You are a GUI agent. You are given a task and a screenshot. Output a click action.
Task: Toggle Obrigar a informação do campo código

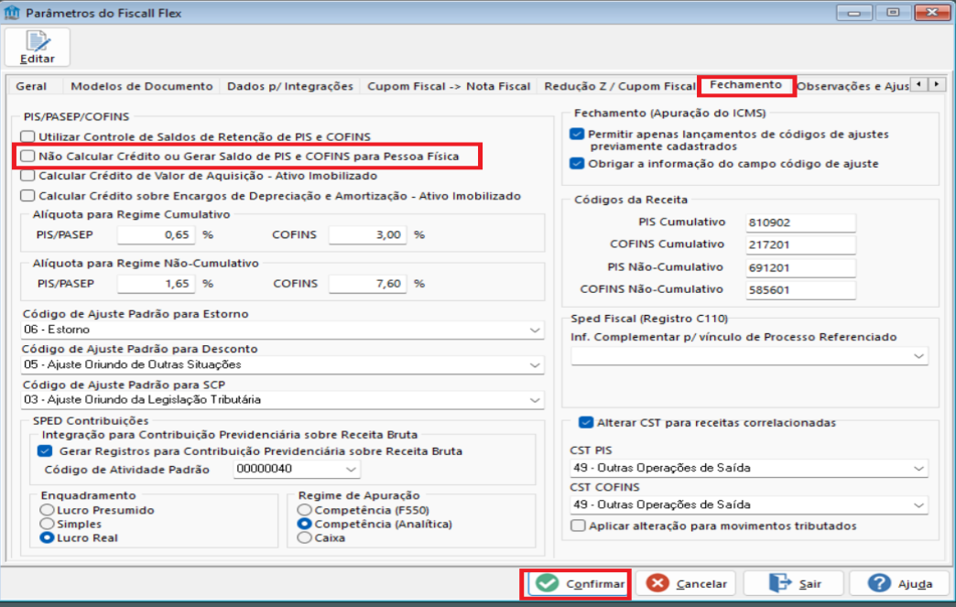coord(577,163)
